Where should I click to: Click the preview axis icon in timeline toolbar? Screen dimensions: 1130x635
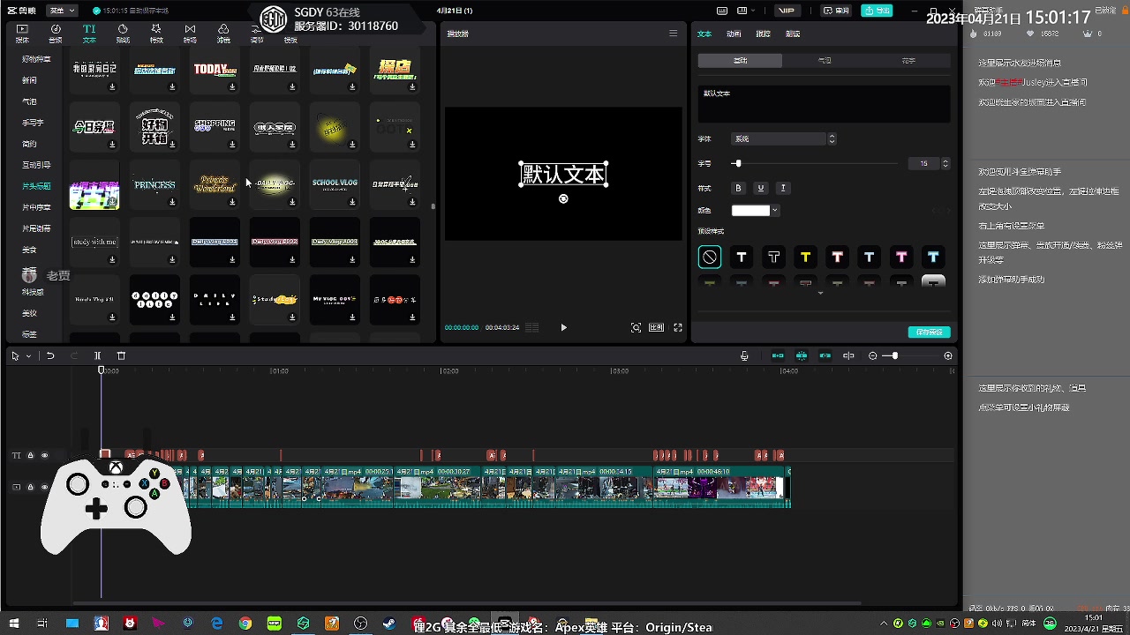[848, 355]
